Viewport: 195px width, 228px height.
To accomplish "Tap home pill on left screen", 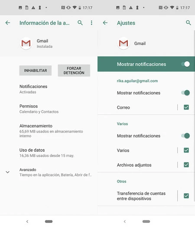I will pos(49,221).
